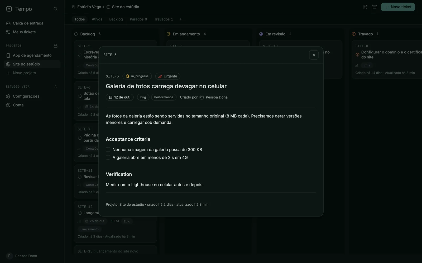Click the Novo ticket button
422x263 pixels.
click(x=398, y=7)
